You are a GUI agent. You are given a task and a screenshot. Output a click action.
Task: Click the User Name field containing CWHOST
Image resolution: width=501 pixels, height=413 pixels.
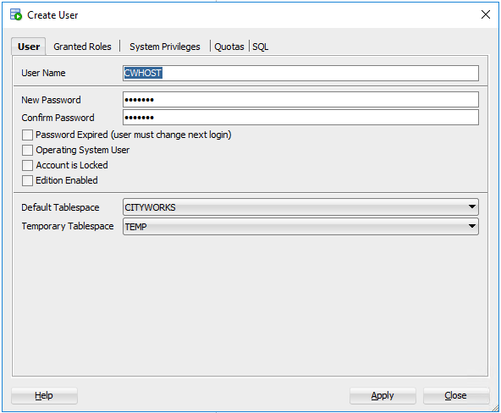300,73
